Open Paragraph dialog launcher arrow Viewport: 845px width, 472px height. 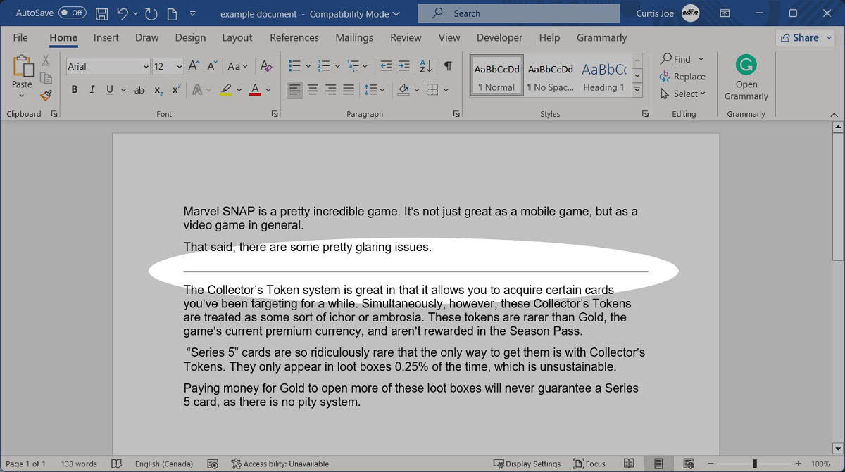click(457, 114)
